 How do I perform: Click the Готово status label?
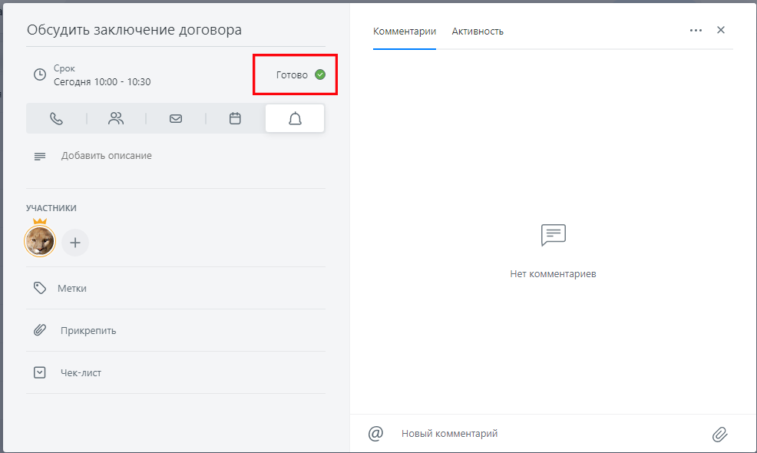click(292, 74)
